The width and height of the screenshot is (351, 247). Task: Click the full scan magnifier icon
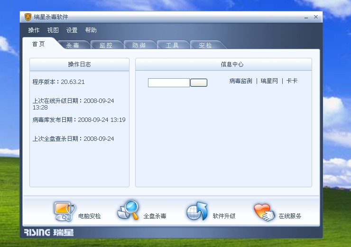point(129,210)
